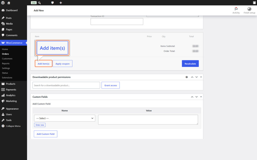Click the Grant access button
The height and width of the screenshot is (160, 257).
click(x=111, y=85)
